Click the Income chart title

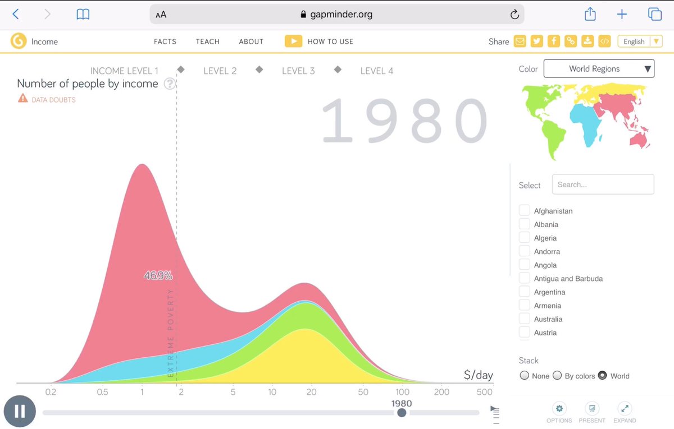[44, 41]
